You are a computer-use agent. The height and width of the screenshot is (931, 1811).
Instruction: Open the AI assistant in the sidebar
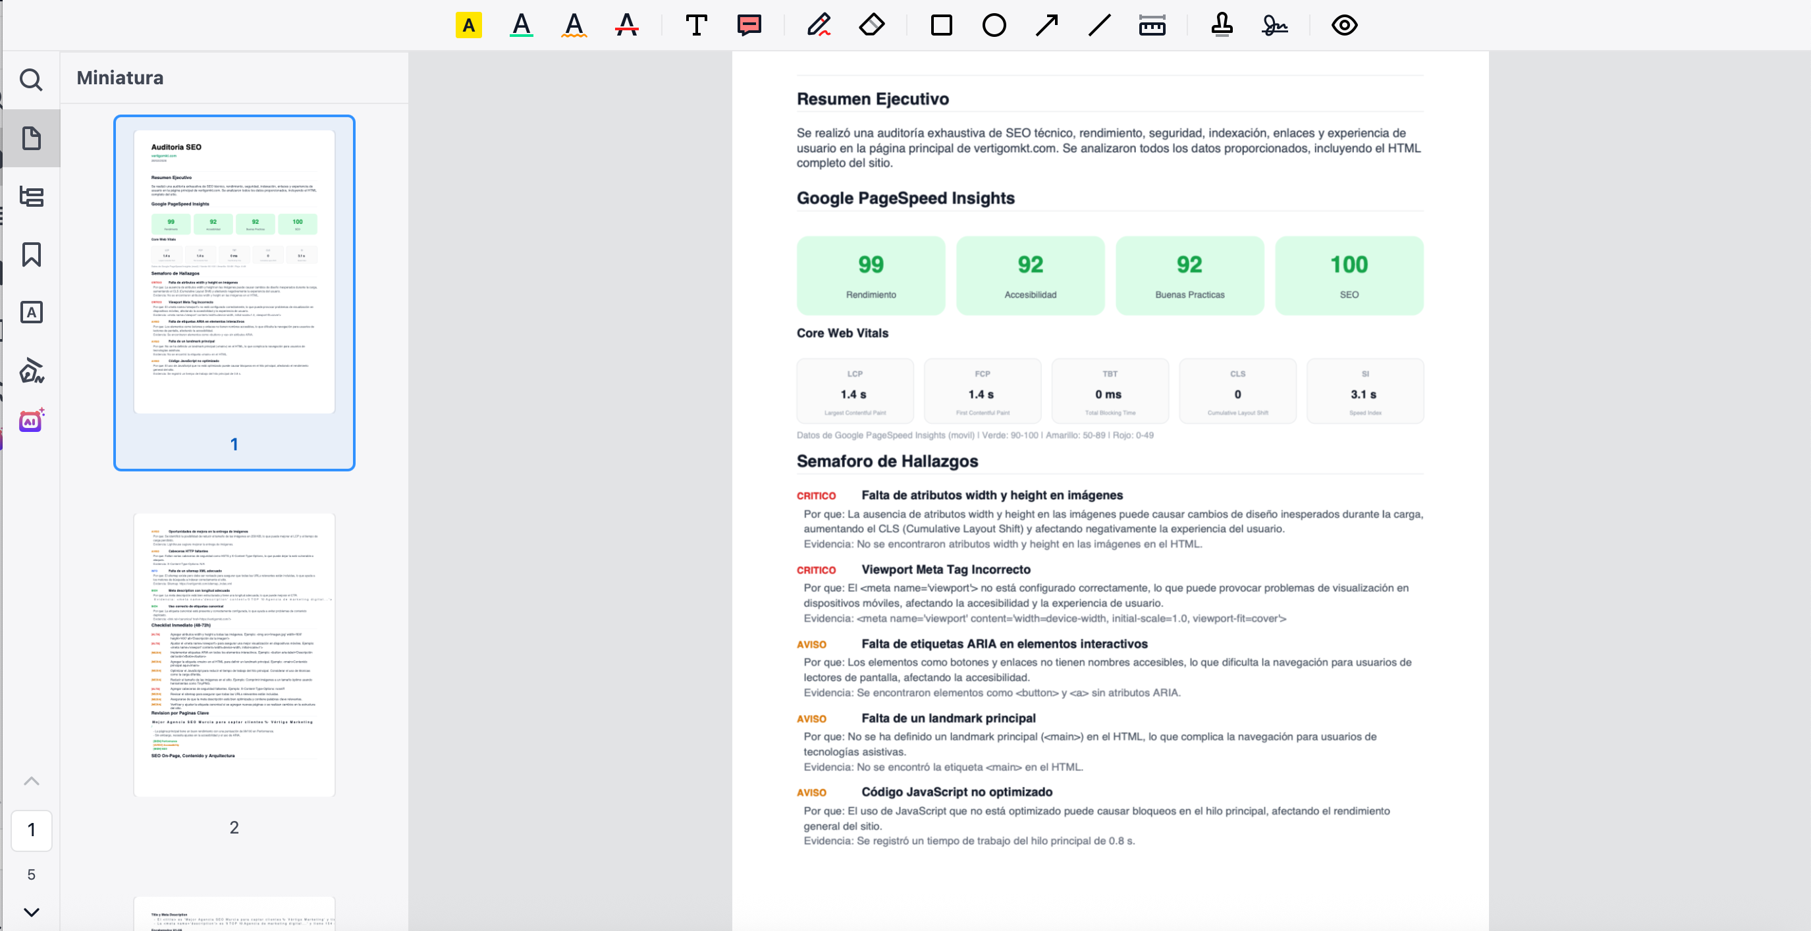pos(32,420)
